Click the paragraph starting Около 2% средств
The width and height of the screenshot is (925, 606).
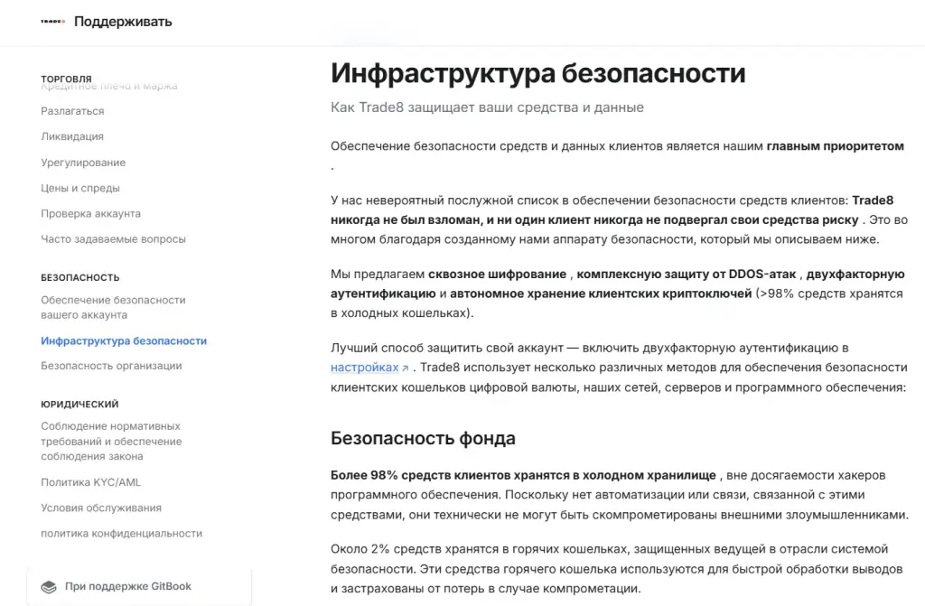[x=616, y=569]
